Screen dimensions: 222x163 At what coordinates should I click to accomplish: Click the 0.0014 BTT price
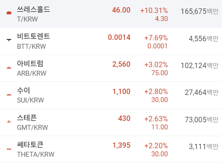click(119, 37)
